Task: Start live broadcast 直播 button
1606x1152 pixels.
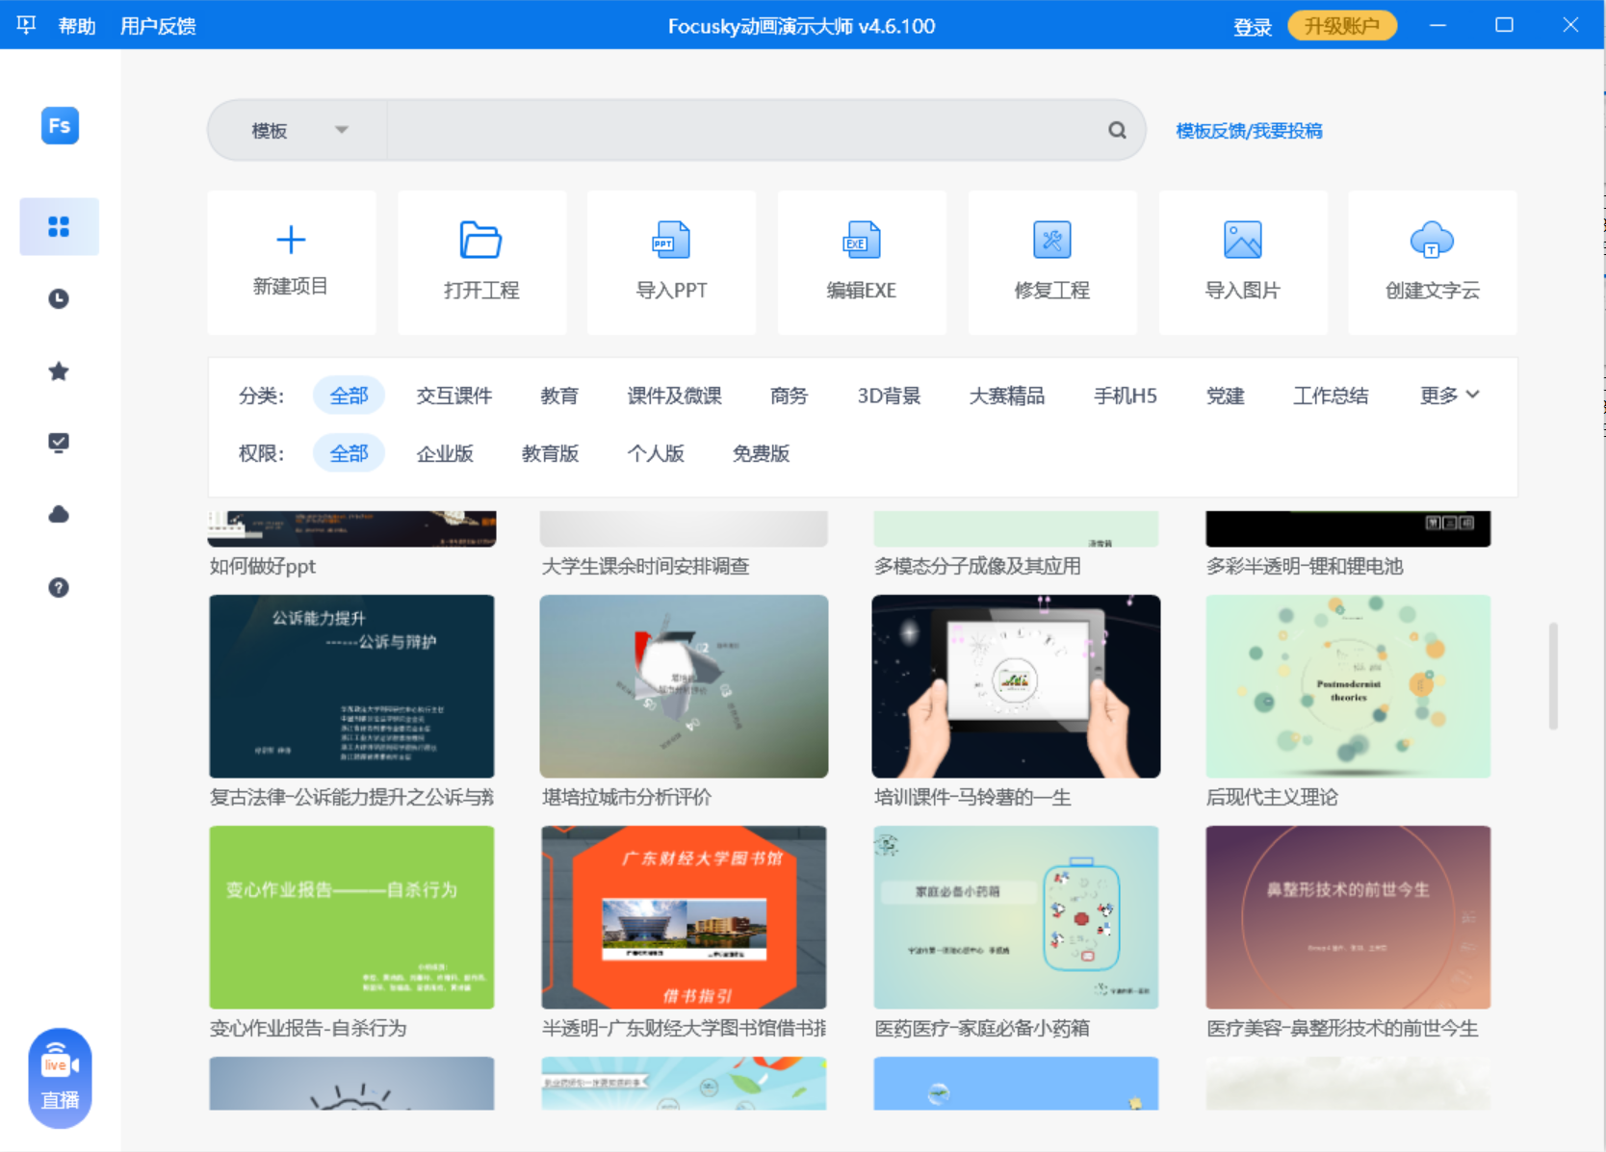Action: (x=60, y=1078)
